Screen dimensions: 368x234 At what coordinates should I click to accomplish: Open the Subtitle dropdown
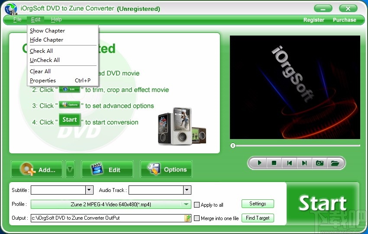(89, 190)
